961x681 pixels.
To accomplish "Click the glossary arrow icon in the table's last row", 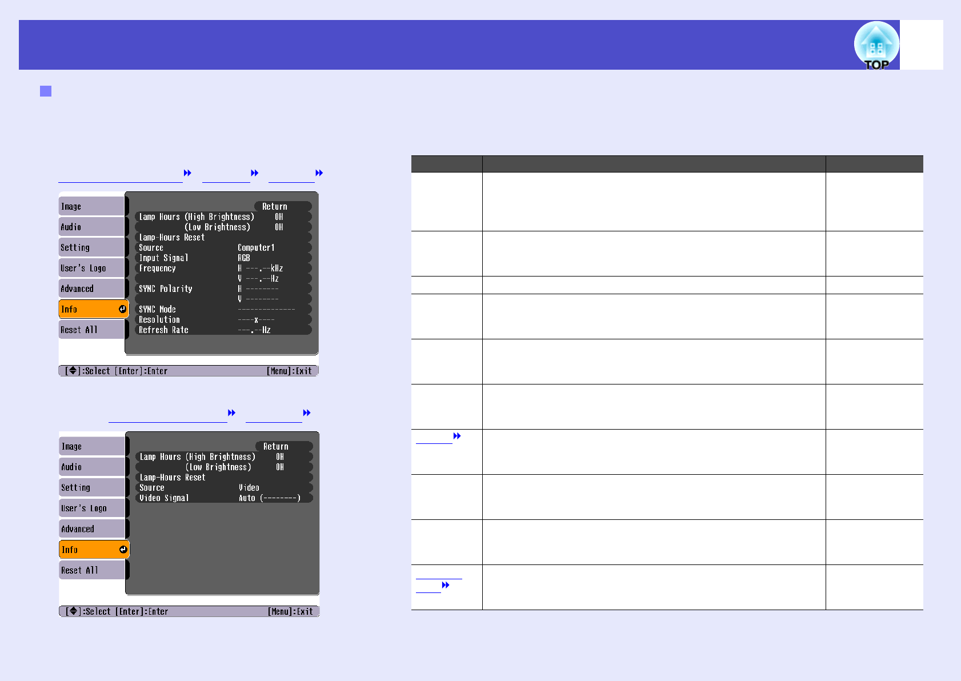I will tap(446, 585).
